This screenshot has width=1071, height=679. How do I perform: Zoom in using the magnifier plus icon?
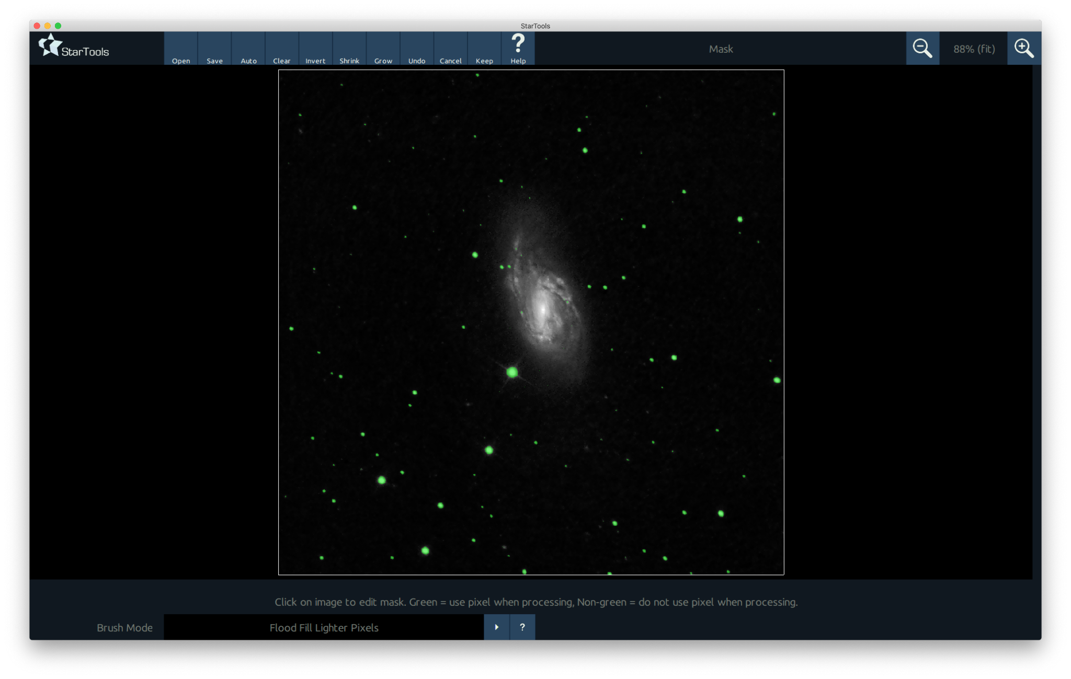[1024, 49]
